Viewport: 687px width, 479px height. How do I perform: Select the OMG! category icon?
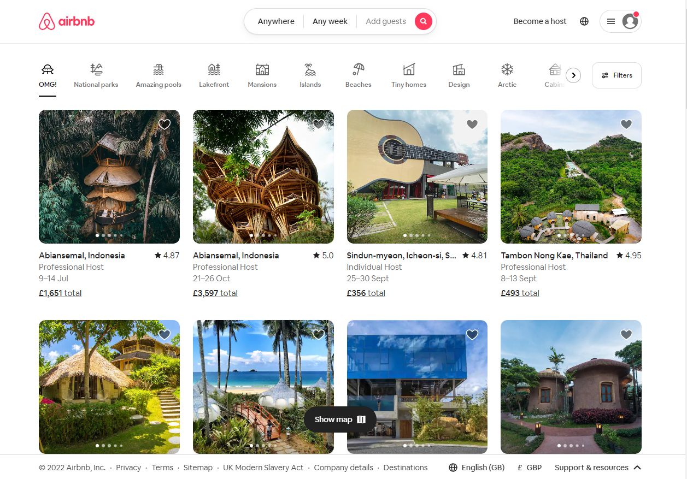tap(48, 70)
